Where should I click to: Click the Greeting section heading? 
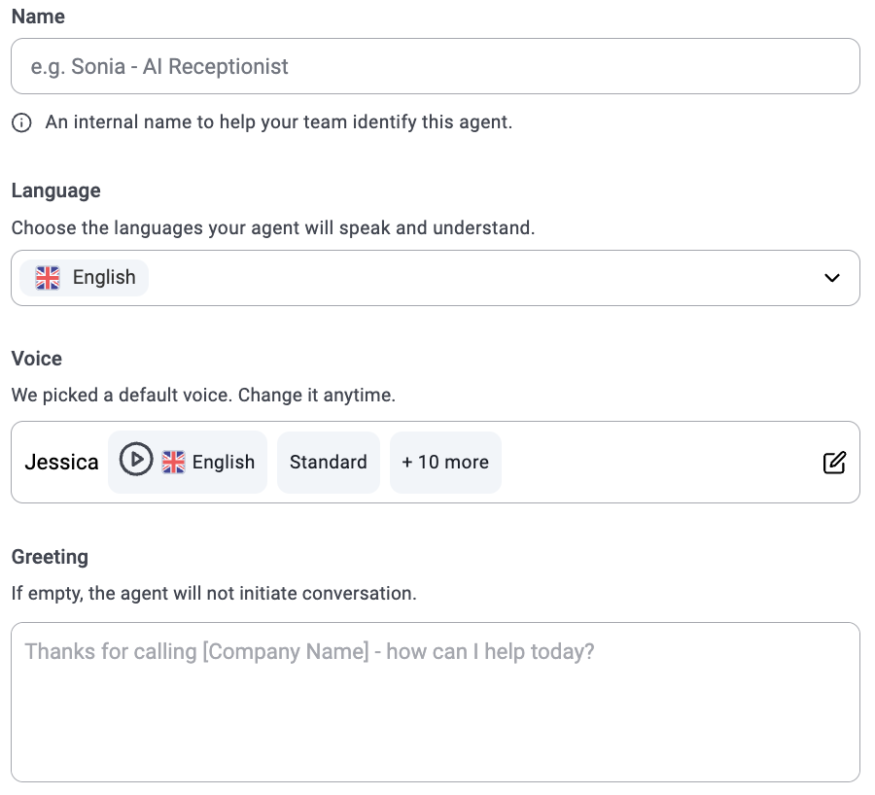(50, 557)
